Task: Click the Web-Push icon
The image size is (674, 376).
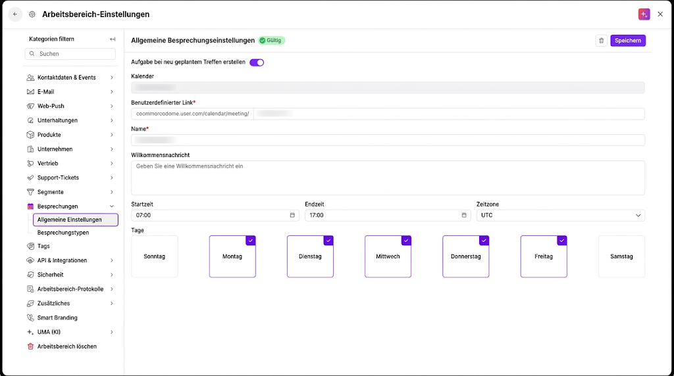Action: (30, 106)
